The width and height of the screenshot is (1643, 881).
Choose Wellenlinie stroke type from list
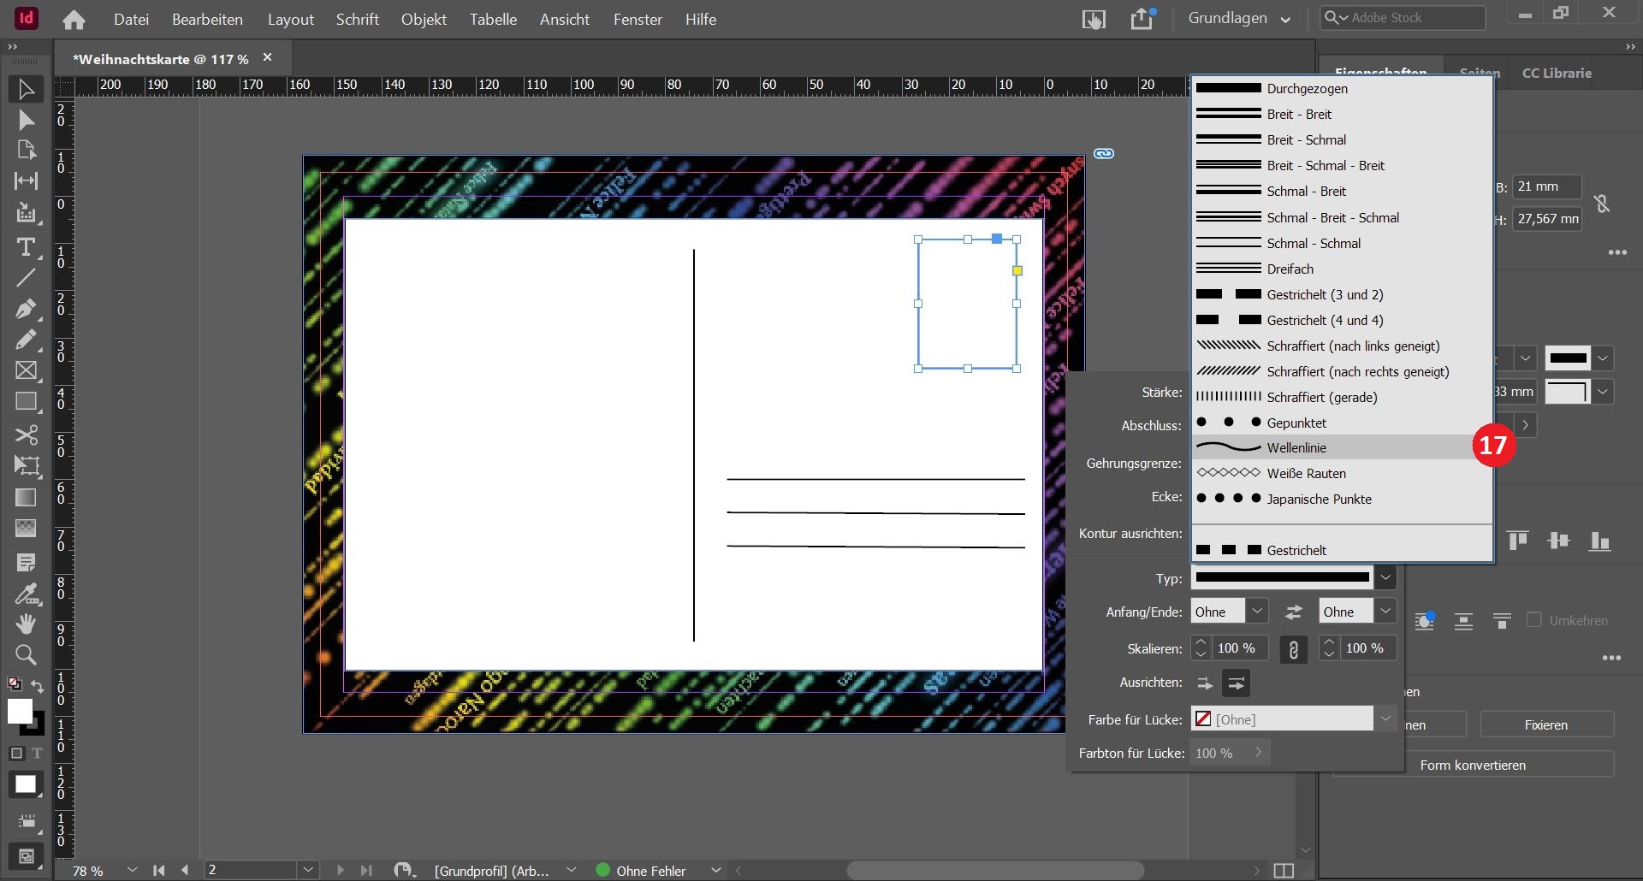click(1296, 447)
